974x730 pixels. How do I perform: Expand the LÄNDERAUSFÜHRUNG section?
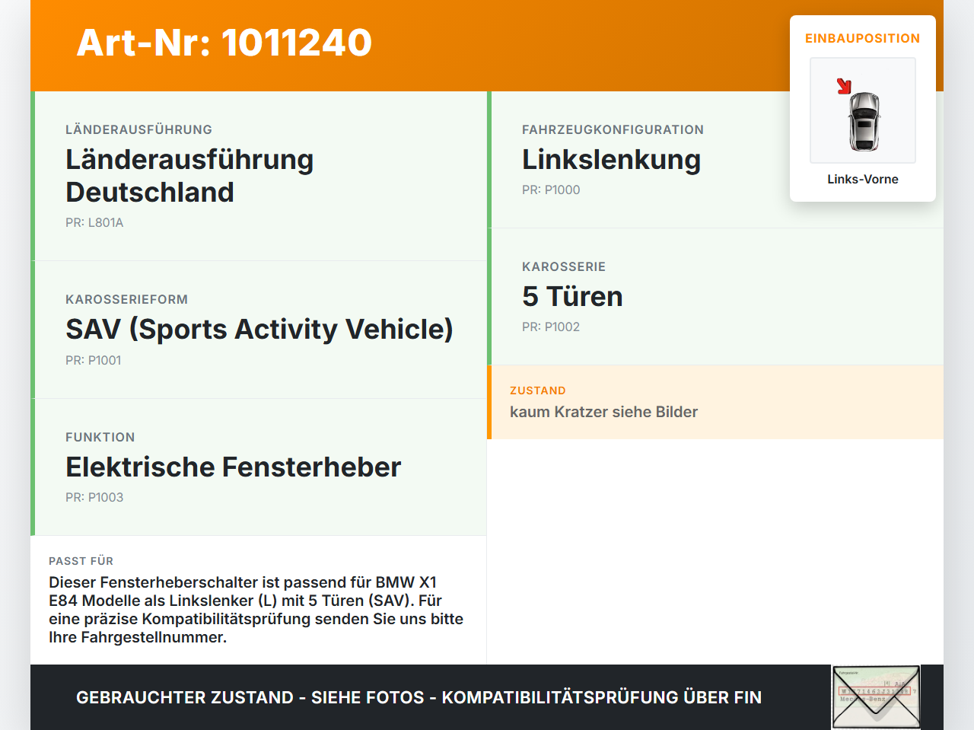click(x=138, y=129)
